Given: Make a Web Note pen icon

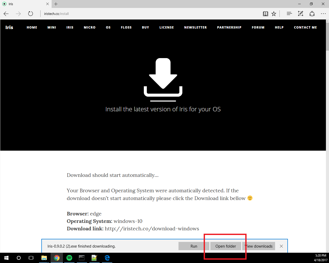Looking at the screenshot, I should click(x=300, y=14).
